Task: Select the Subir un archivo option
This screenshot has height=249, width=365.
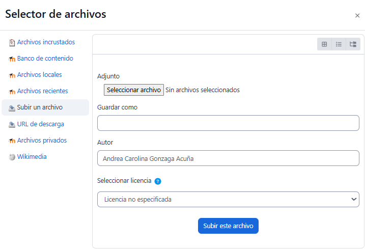Action: (40, 107)
